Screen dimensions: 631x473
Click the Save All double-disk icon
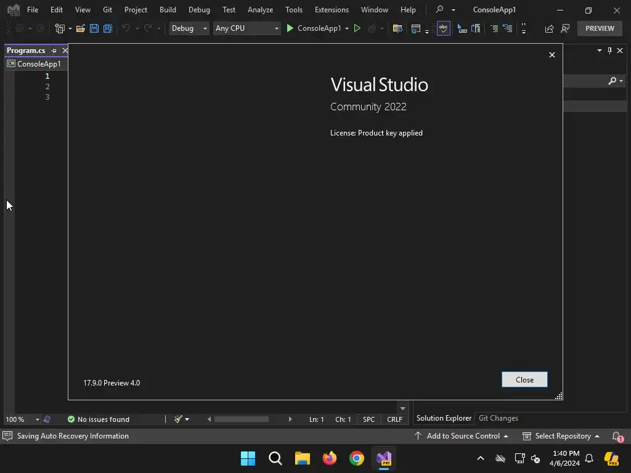click(x=107, y=28)
